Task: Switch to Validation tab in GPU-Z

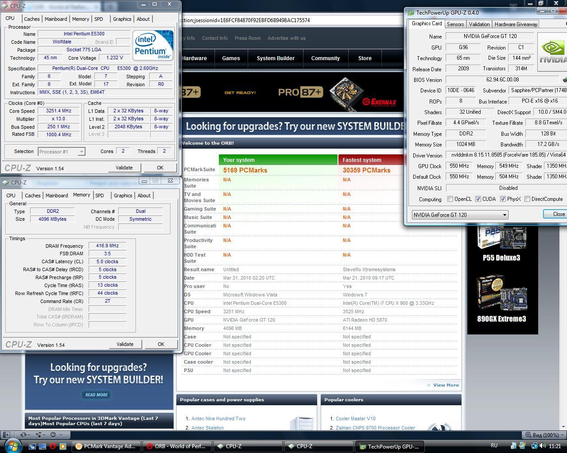Action: [x=479, y=24]
